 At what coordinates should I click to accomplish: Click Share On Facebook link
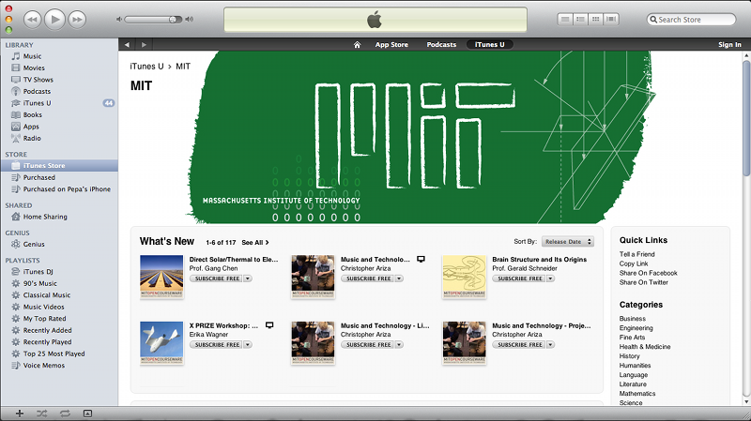point(648,273)
